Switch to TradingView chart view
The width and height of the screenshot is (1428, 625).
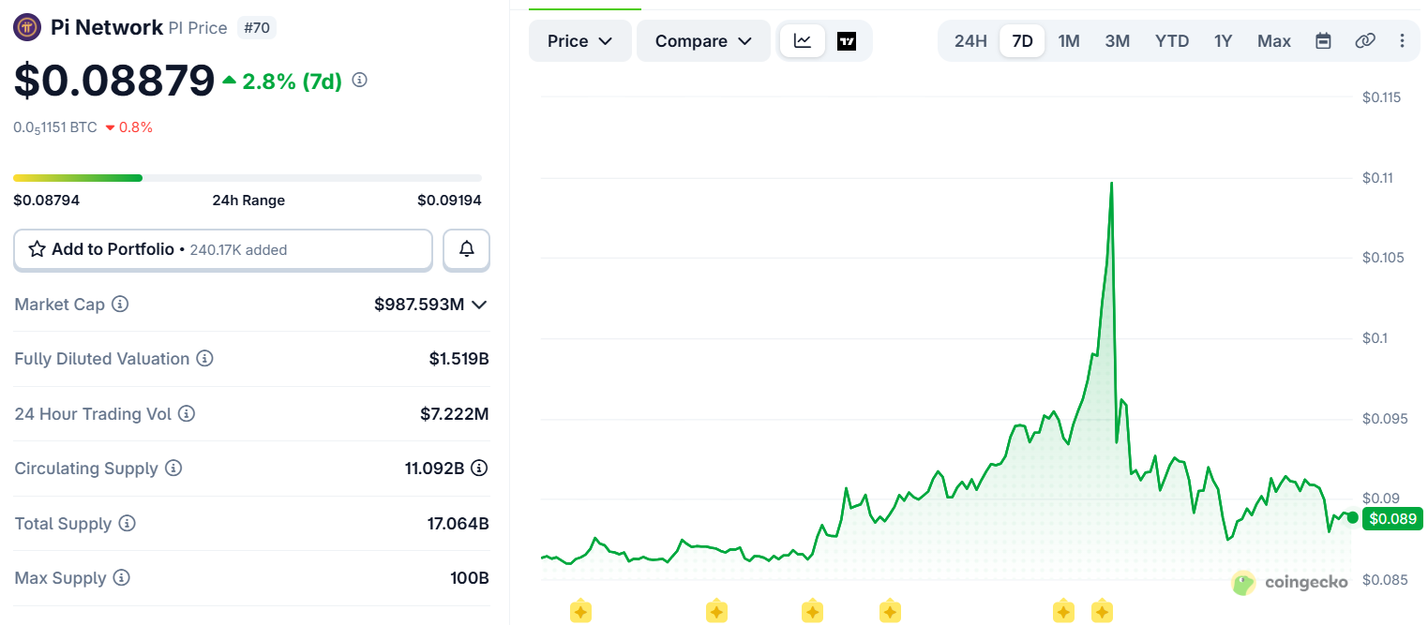(x=847, y=41)
